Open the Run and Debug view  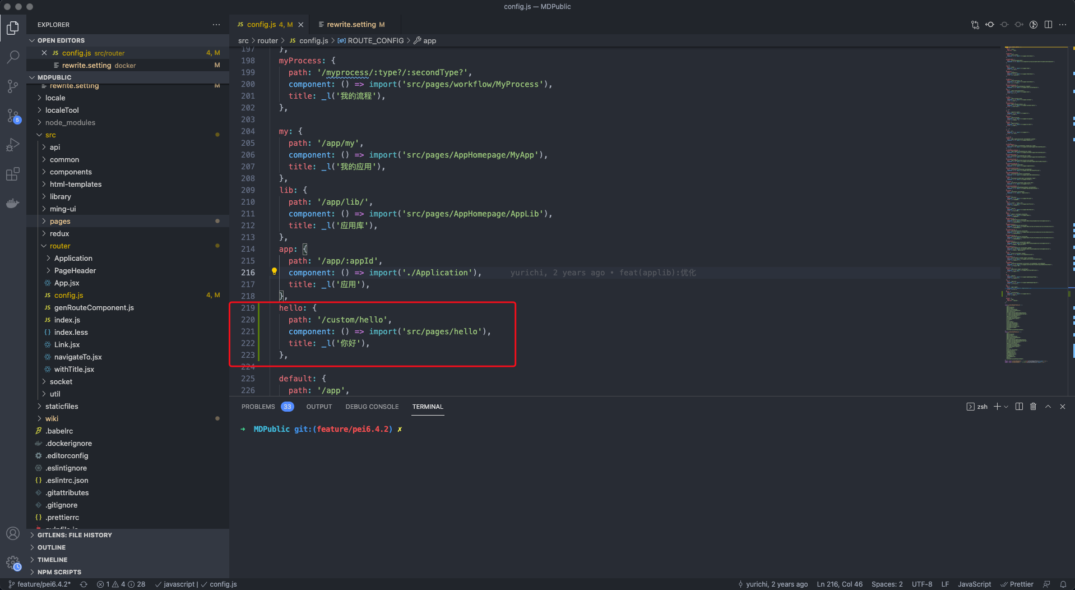13,145
